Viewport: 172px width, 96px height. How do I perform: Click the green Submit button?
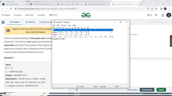[x=161, y=90]
